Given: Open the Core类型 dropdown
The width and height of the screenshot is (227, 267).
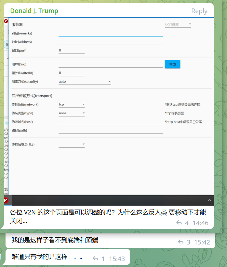Looking at the screenshot, I should tap(178, 24).
